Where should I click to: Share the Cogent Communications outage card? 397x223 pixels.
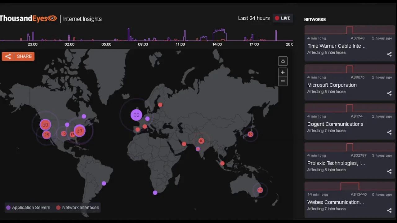coord(389,132)
